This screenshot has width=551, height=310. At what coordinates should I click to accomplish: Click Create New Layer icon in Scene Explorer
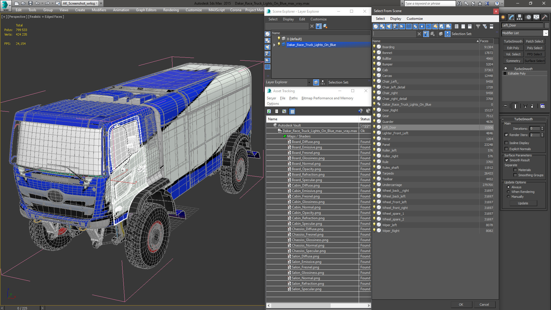coord(325,26)
